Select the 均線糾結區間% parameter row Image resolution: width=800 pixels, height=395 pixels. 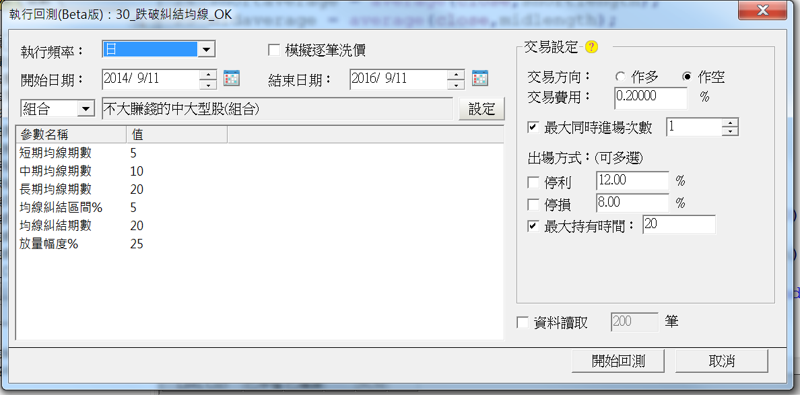[260, 207]
